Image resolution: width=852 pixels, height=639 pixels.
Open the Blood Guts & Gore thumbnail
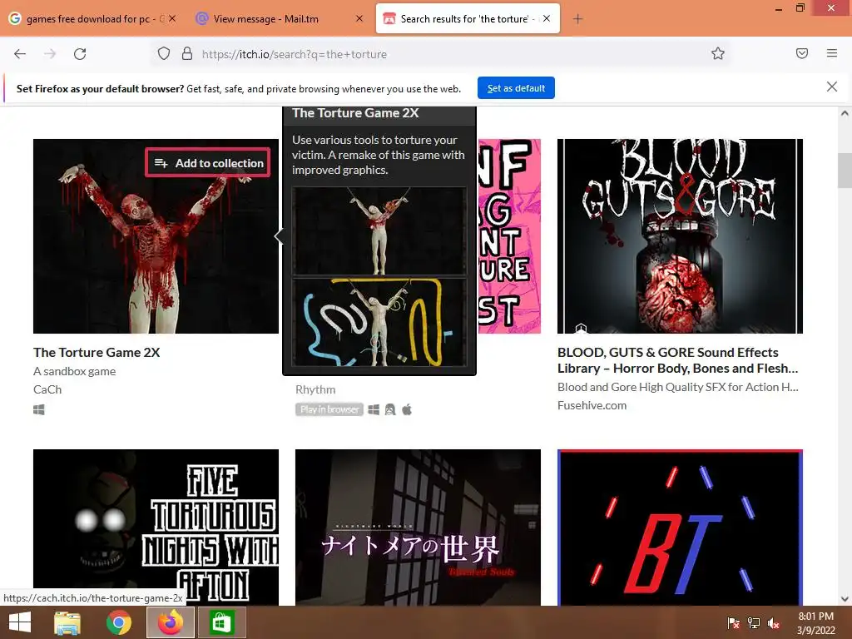click(680, 236)
